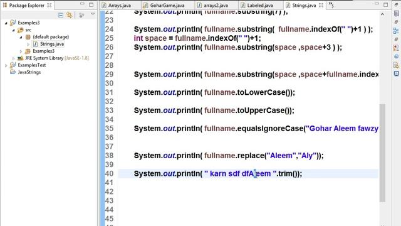Select the src folder in the tree
401x226 pixels.
pyautogui.click(x=28, y=30)
